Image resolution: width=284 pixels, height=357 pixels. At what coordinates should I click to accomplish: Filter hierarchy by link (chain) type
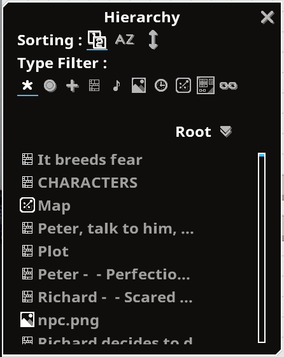click(229, 86)
